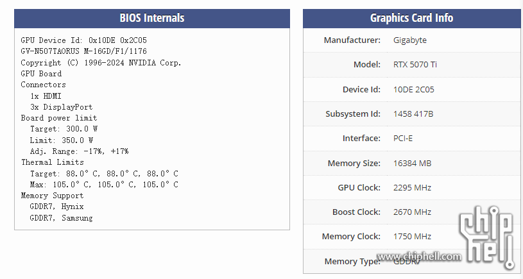Select the Device Id value 10DE 2C05
The height and width of the screenshot is (279, 523).
(414, 89)
